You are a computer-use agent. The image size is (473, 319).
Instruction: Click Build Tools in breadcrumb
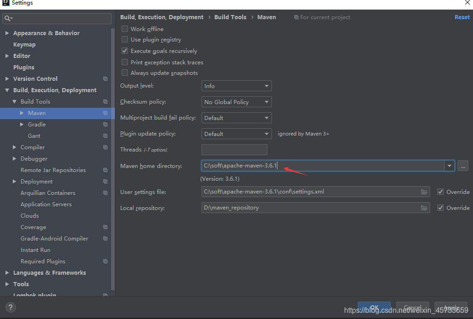coord(230,17)
